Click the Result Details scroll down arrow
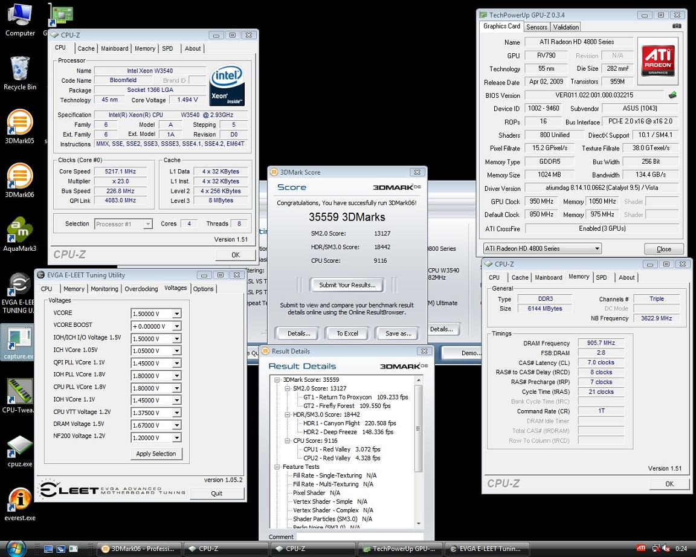The image size is (696, 557). [418, 524]
